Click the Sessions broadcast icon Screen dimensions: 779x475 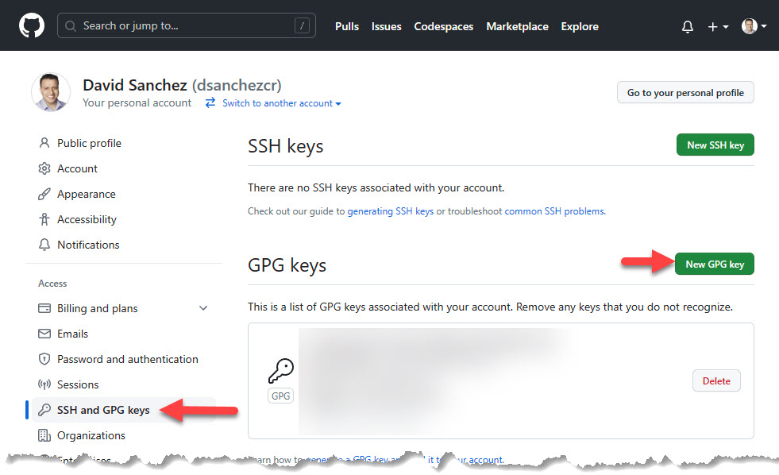(44, 385)
